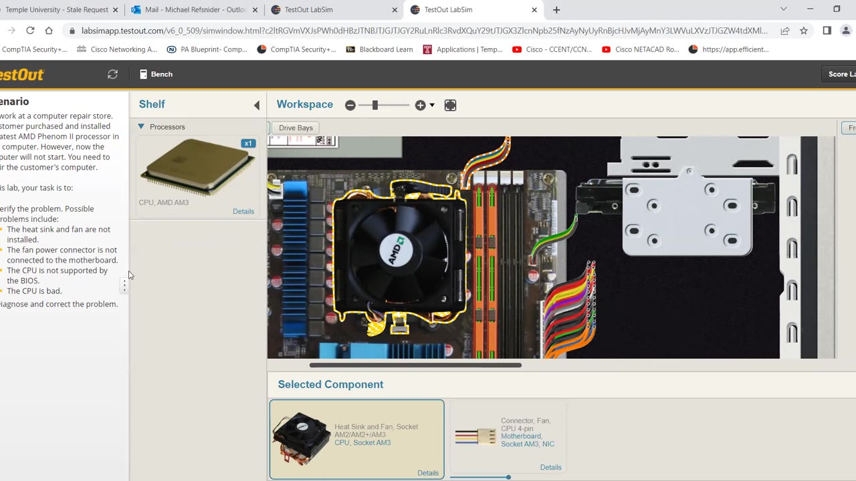Click the workspace horizontal scrollbar

(x=415, y=365)
